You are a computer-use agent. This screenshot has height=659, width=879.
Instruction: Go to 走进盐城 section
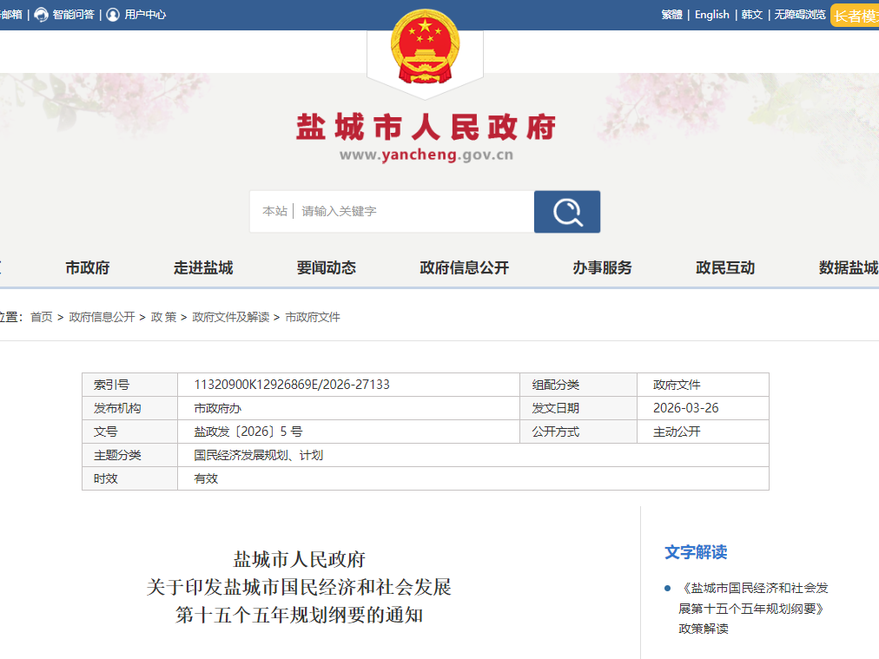pos(203,267)
